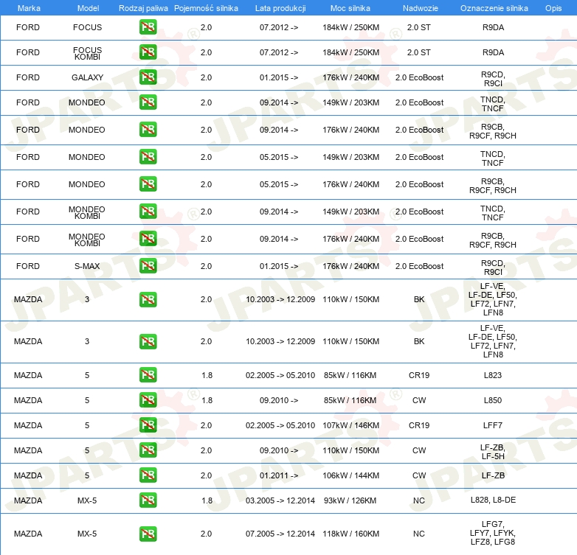
Task: Click body code NC in MX-5 1.8 row
Action: 419,500
